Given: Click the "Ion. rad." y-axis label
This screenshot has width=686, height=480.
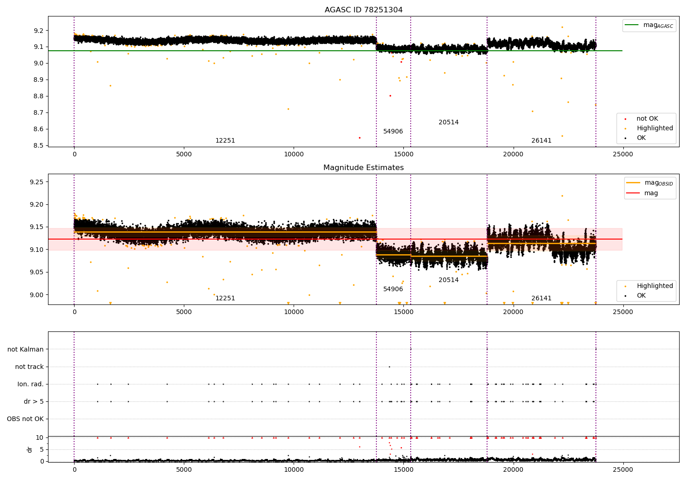Looking at the screenshot, I should pos(31,384).
